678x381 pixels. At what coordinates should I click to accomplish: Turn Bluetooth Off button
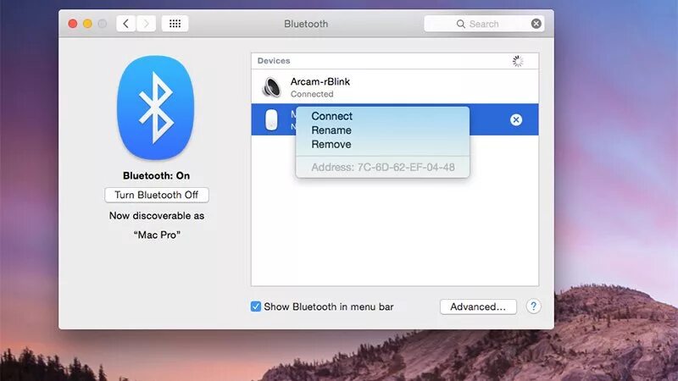click(157, 195)
